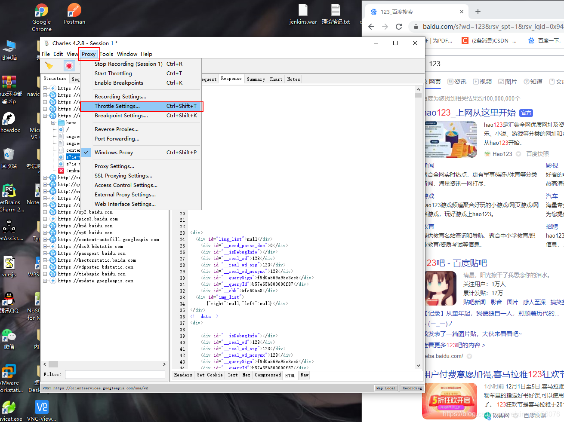The height and width of the screenshot is (422, 564).
Task: Click Structure tree horizontal scrollbar thumb
Action: [53, 364]
